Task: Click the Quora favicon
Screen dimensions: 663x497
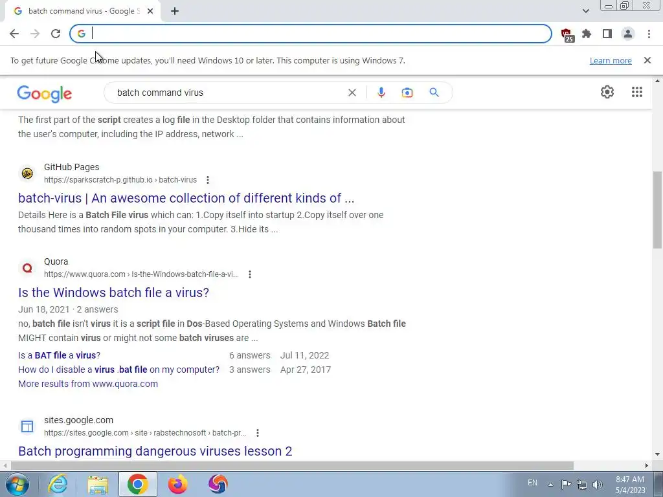Action: pyautogui.click(x=27, y=268)
